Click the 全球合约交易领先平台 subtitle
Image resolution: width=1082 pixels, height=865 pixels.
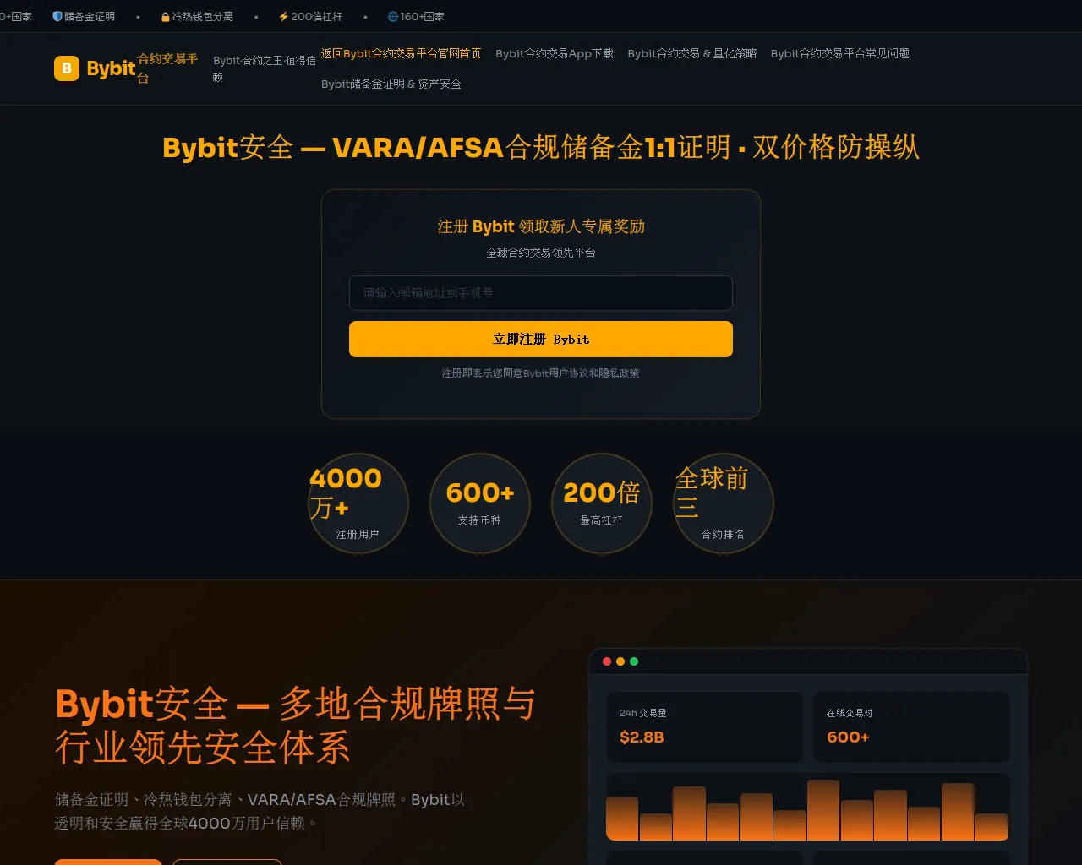541,253
